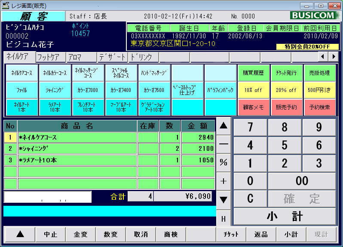The image size is (343, 247).
Task: Select row 2 シャイニング in item list
Action: coord(77,149)
